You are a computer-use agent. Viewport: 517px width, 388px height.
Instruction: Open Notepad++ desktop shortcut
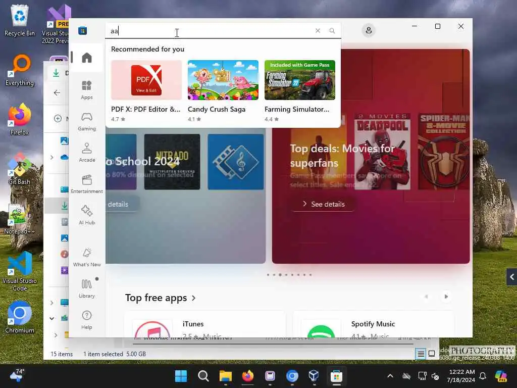tap(20, 219)
